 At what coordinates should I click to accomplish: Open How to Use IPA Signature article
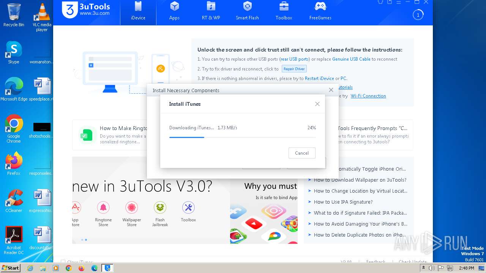point(343,202)
